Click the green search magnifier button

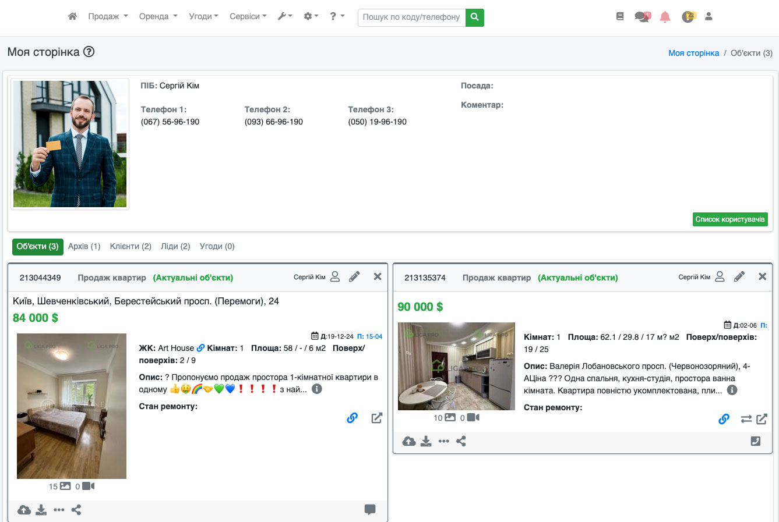pyautogui.click(x=475, y=17)
